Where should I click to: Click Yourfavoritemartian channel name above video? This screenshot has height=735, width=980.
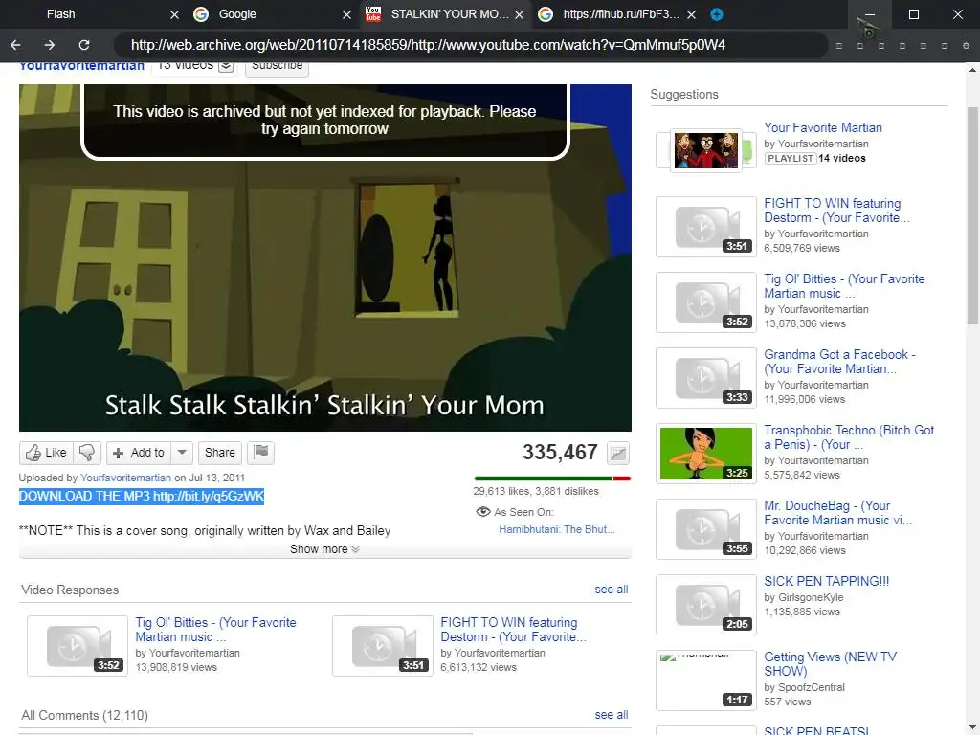(82, 67)
